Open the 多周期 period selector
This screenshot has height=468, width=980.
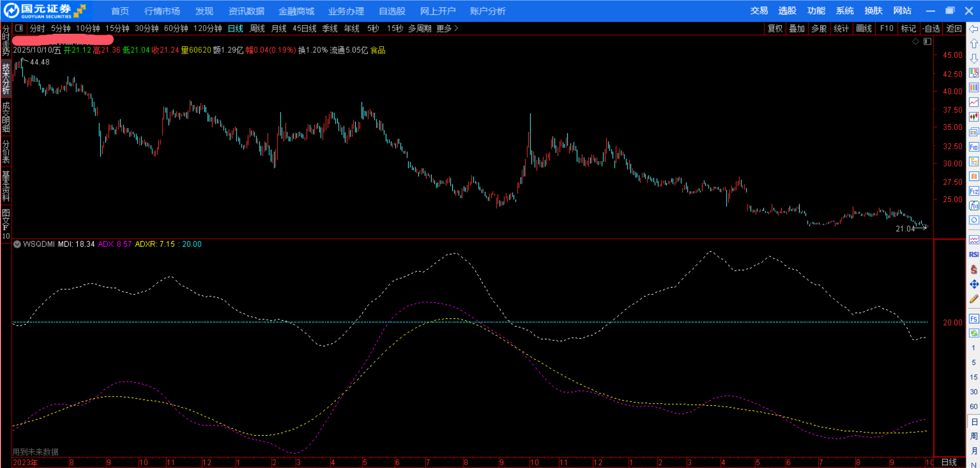tap(419, 29)
